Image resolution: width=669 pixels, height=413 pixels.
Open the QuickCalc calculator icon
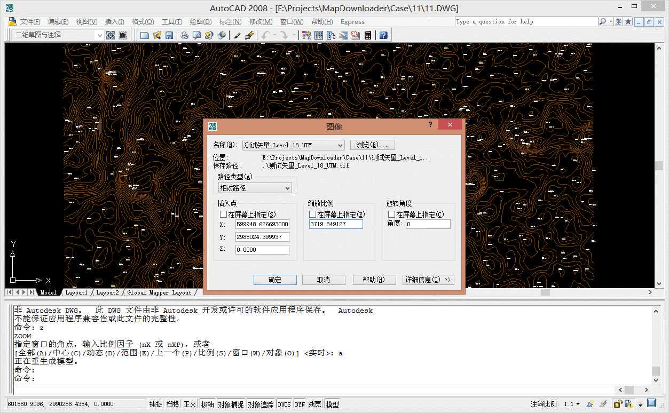tap(368, 35)
